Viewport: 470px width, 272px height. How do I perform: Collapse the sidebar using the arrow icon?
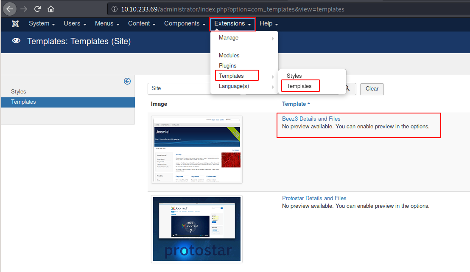point(127,81)
